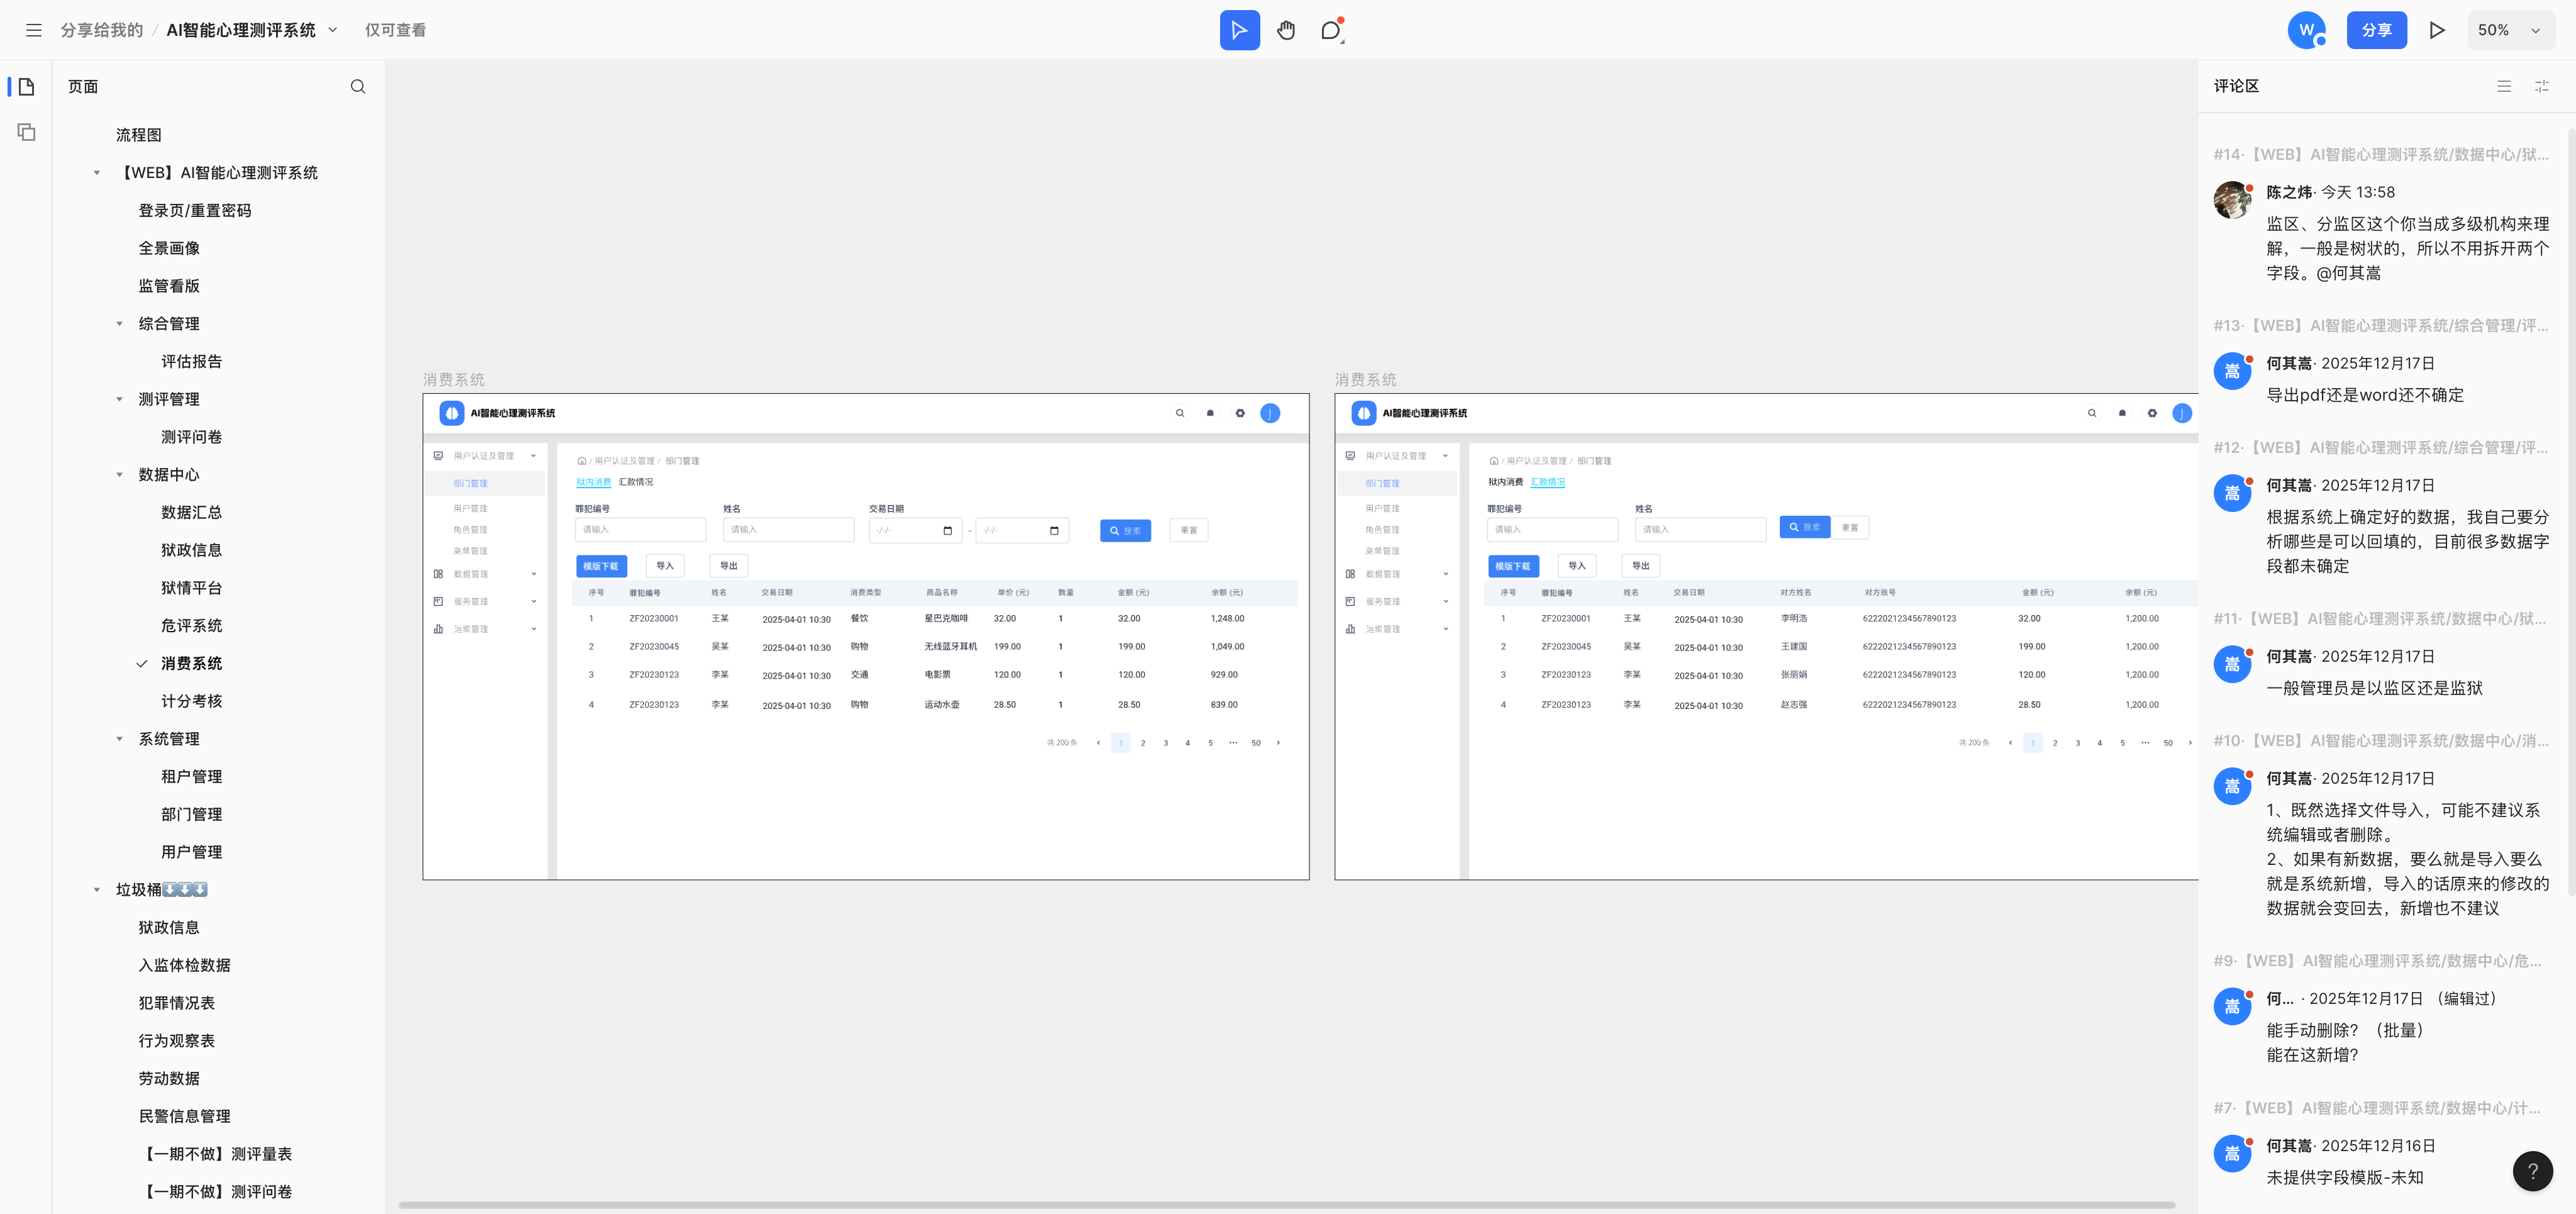2576x1214 pixels.
Task: Collapse the 【WEB】AI智能心理测评系统 tree
Action: [97, 173]
